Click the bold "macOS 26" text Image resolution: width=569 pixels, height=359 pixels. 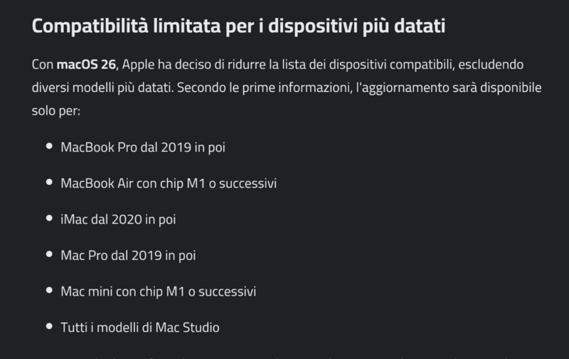[x=85, y=65]
